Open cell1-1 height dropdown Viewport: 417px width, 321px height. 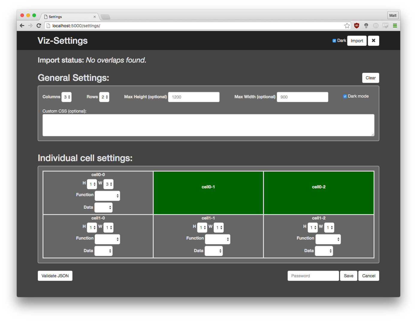pos(202,228)
